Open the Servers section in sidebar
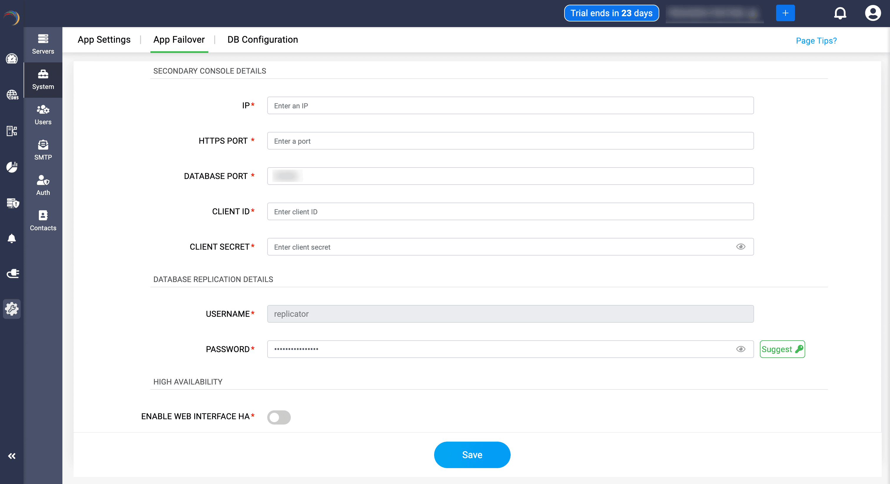Viewport: 890px width, 484px height. (x=43, y=44)
